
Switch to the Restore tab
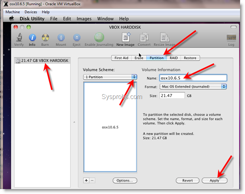click(x=190, y=58)
